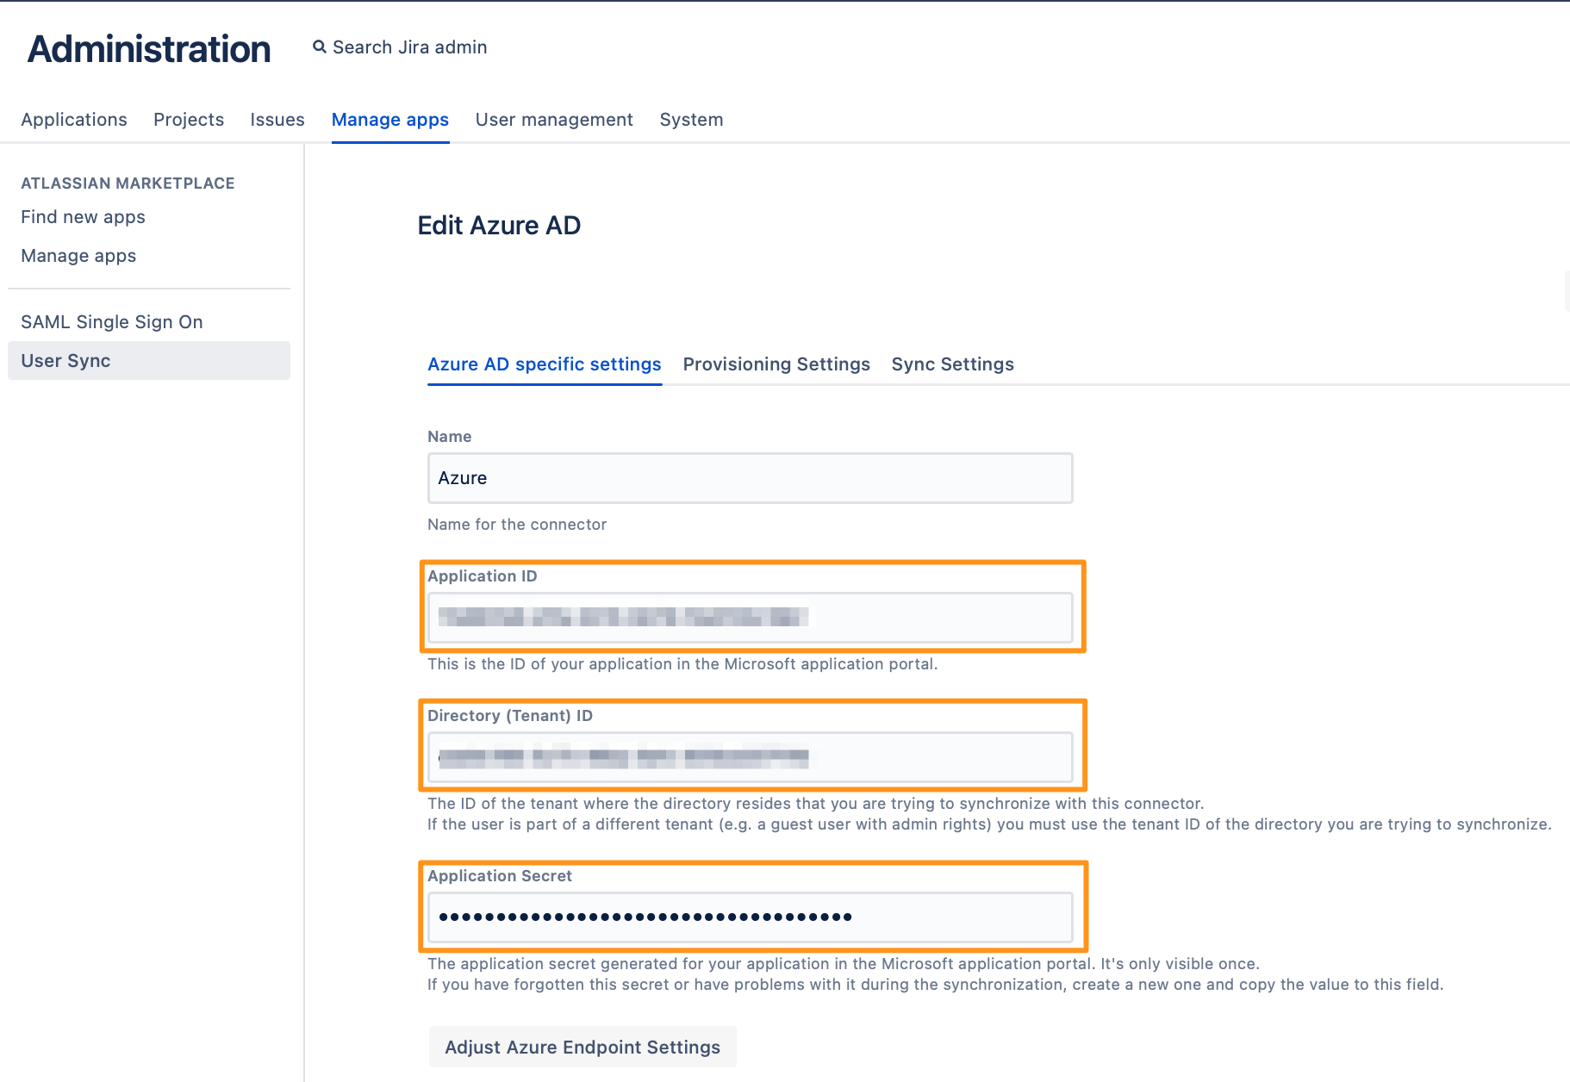The width and height of the screenshot is (1570, 1082).
Task: Click Adjust Azure Endpoint Settings button
Action: 583,1047
